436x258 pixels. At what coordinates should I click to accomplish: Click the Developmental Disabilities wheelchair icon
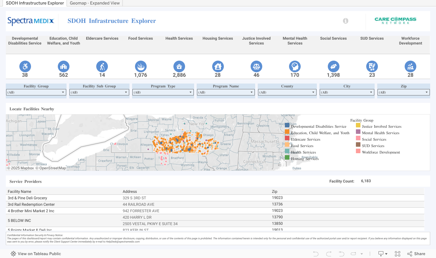[x=25, y=67]
